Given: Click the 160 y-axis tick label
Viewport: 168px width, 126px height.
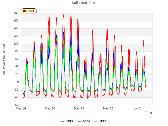Looking at the screenshot, I should [16, 20].
